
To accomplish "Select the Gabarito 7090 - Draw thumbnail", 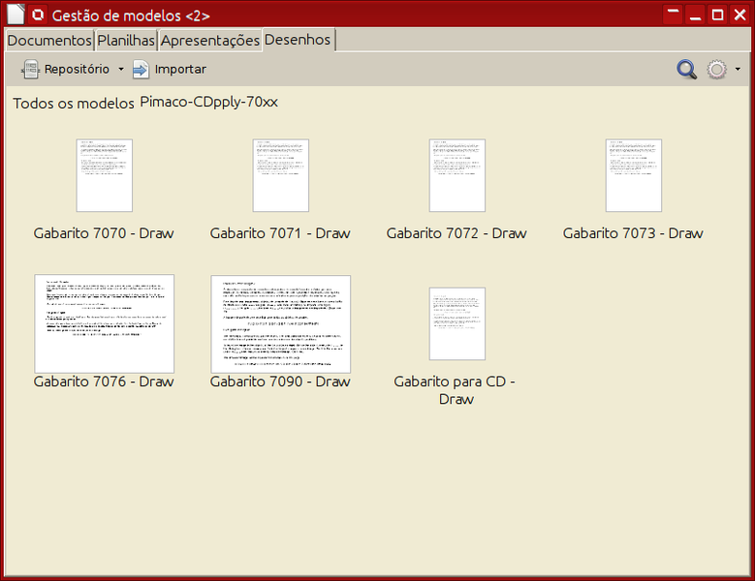I will point(281,324).
